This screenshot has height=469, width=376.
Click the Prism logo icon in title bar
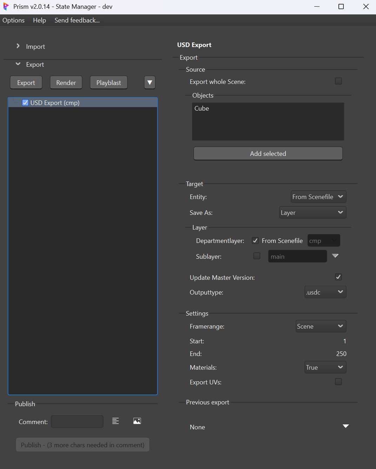coord(6,7)
